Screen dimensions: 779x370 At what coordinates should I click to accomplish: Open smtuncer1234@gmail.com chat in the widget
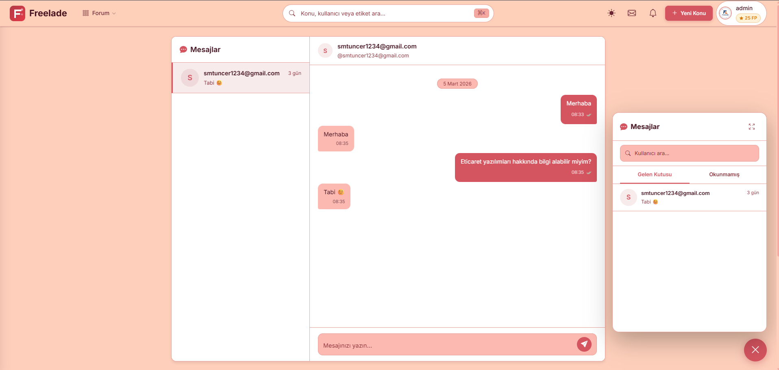click(690, 197)
